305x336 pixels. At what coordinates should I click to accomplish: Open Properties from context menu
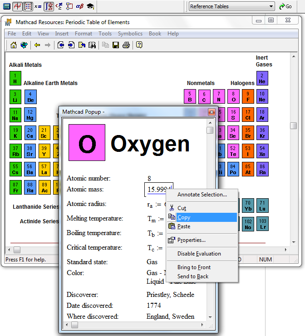(202, 240)
